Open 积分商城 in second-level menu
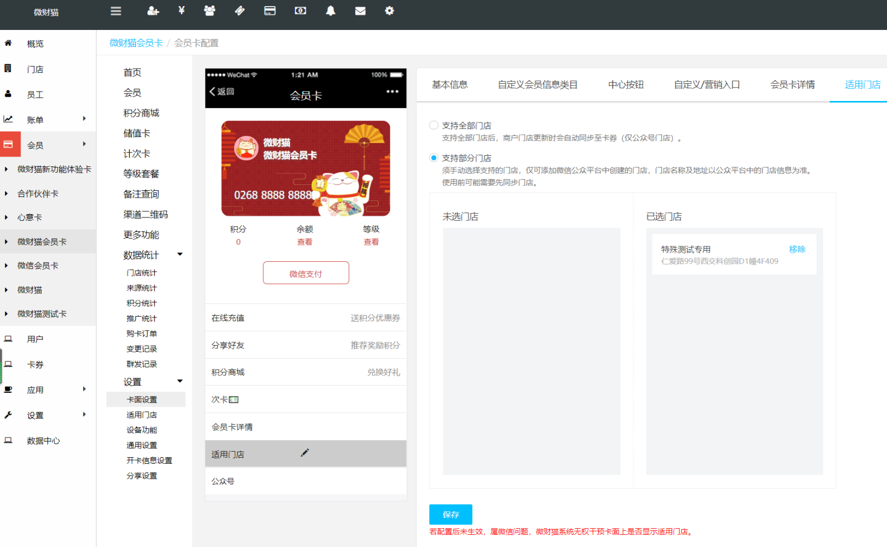 pos(141,113)
